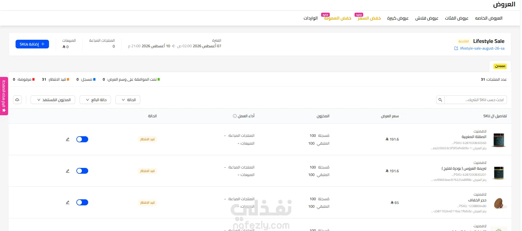
Task: Click the 191.6 price for تبريمة العروس
Action: coord(392,171)
